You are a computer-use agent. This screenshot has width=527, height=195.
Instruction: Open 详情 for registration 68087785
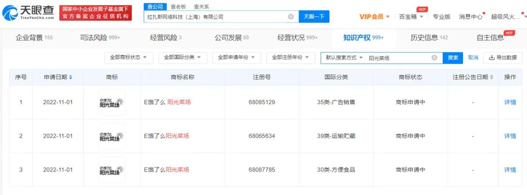510,170
